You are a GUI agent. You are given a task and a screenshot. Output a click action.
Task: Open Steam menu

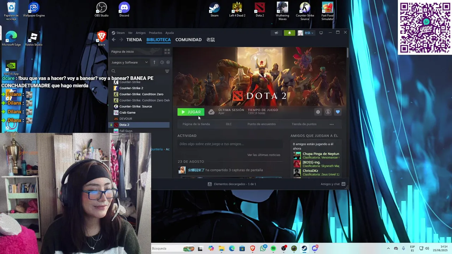120,33
